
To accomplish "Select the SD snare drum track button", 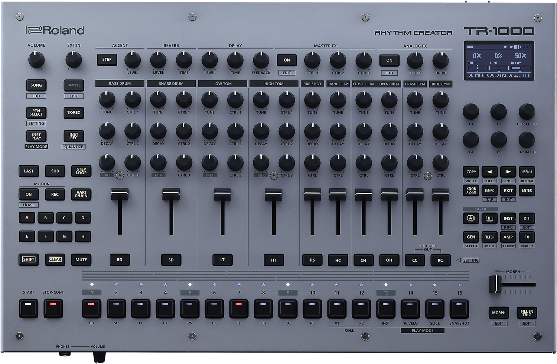I will pyautogui.click(x=171, y=260).
